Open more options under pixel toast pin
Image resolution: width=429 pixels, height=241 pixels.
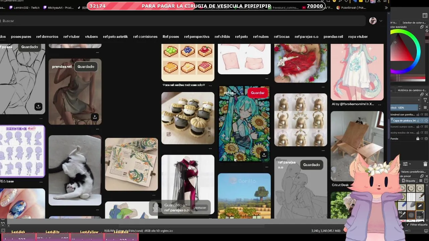tap(210, 85)
